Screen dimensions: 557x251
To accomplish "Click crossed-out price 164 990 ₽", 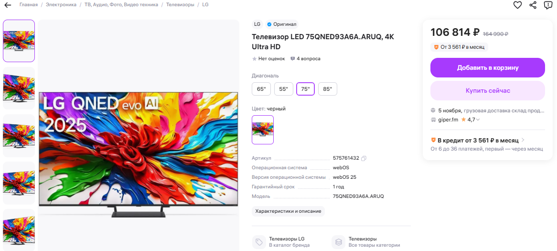I will coord(495,34).
